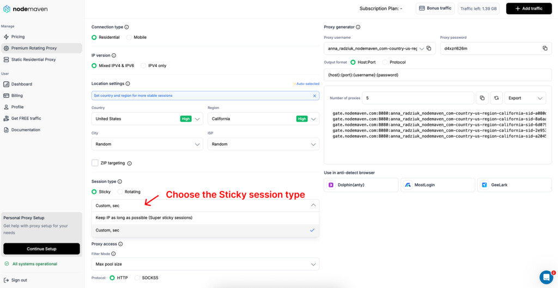Choose Custom, sec option in list
Image resolution: width=558 pixels, height=288 pixels.
[x=205, y=230]
